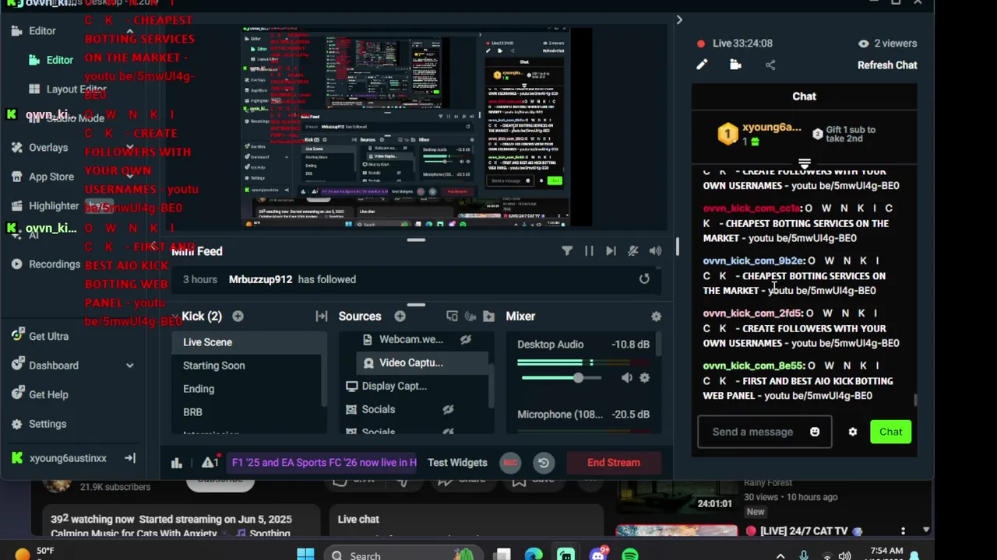
Task: Click the green Chat send button
Action: (891, 432)
